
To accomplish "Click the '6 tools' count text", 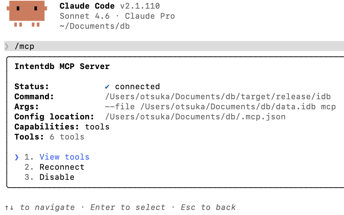I will click(67, 137).
